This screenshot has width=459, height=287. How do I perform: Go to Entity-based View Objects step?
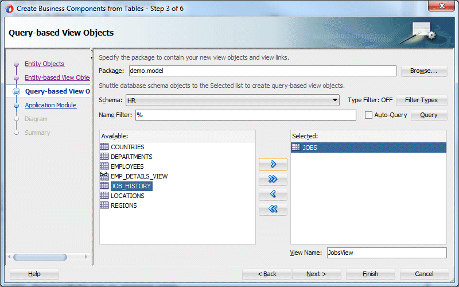pos(57,77)
